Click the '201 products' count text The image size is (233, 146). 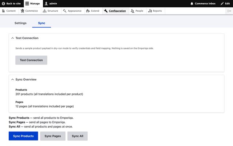[x=24, y=94]
